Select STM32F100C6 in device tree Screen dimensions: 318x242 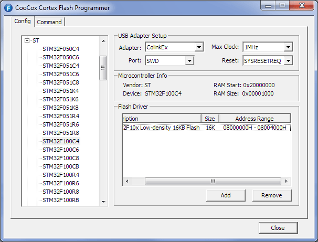(61, 150)
